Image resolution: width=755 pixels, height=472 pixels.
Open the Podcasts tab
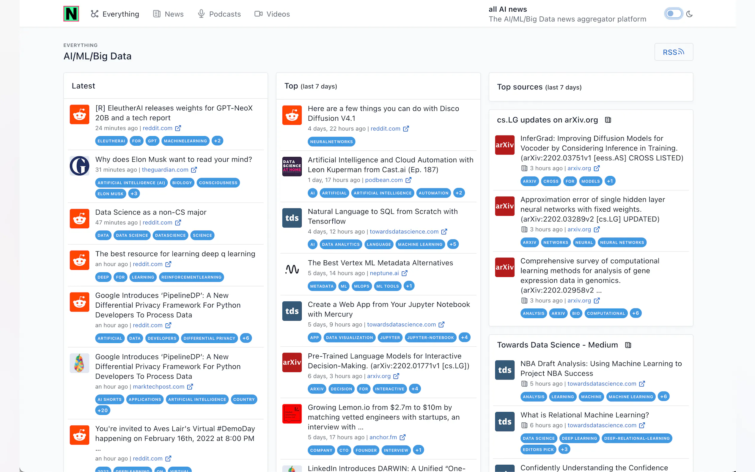point(219,14)
